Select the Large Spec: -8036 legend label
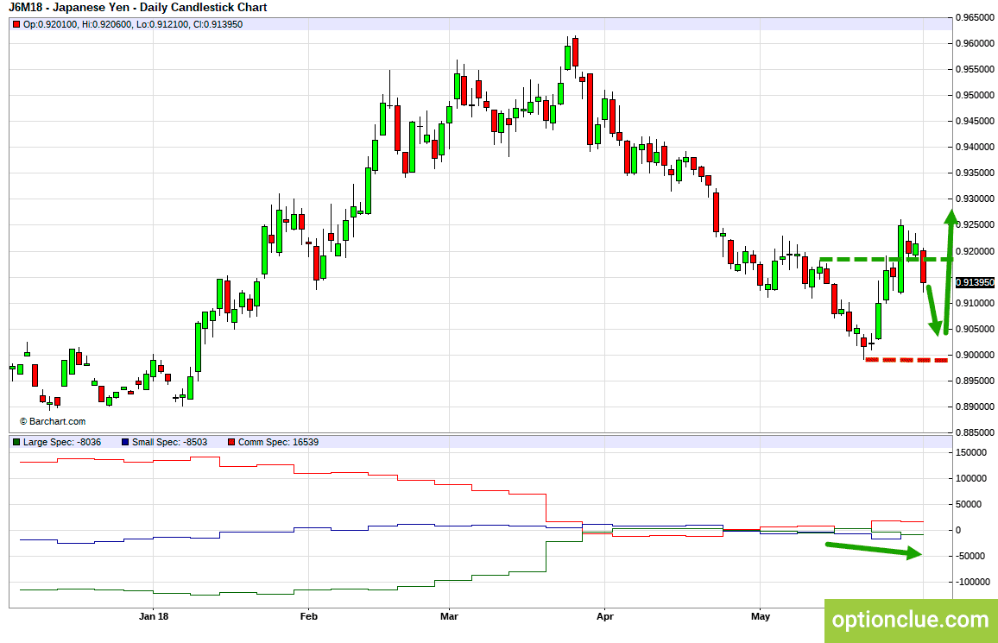 click(x=62, y=442)
